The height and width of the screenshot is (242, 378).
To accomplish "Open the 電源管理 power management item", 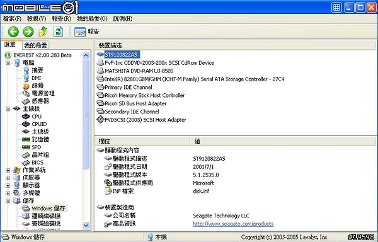I will [43, 93].
